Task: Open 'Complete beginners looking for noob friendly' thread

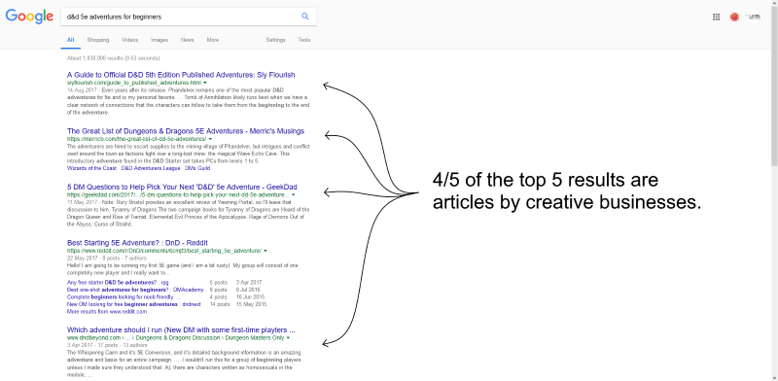Action: click(124, 296)
